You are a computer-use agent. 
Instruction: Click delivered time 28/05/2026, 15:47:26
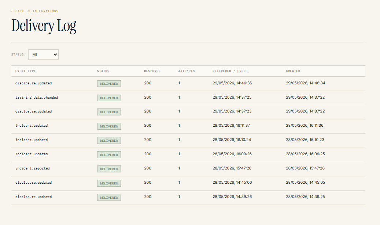tap(232, 168)
